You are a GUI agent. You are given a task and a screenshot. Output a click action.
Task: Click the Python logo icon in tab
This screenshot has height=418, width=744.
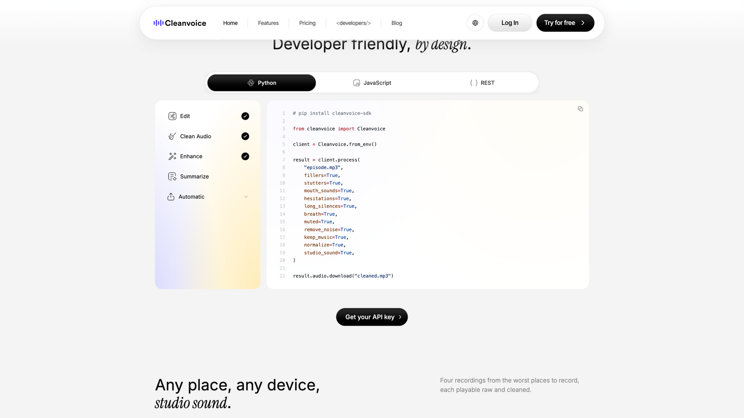[251, 83]
